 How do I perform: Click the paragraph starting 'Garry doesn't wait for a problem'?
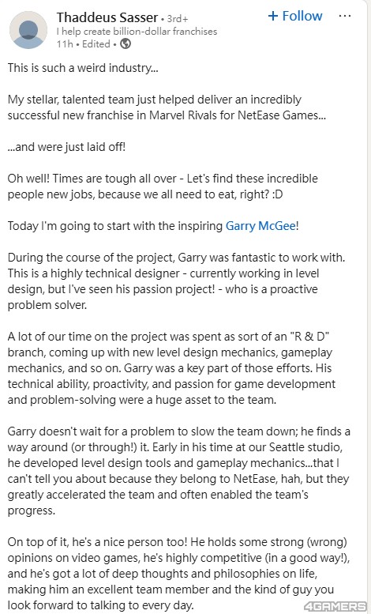(179, 471)
